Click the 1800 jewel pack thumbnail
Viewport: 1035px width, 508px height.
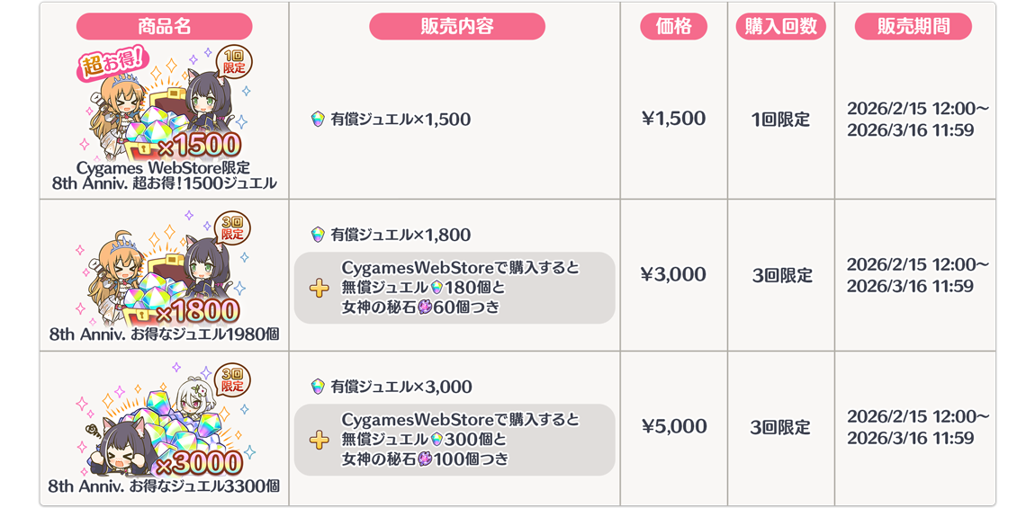pyautogui.click(x=164, y=270)
